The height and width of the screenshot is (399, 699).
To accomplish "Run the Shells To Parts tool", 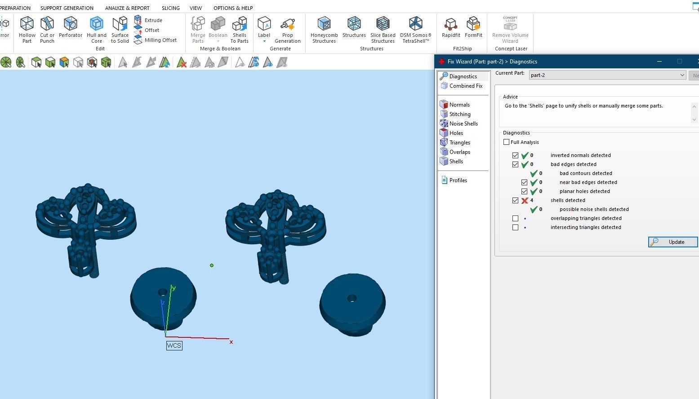I will click(x=240, y=30).
